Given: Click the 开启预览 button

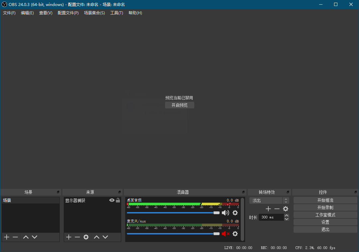Looking at the screenshot, I should click(179, 105).
